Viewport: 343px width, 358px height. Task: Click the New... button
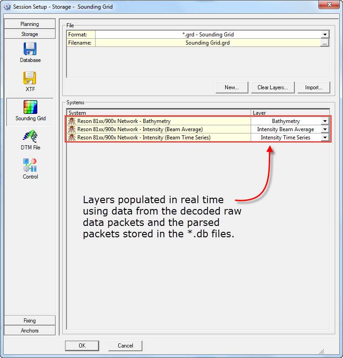(x=232, y=87)
